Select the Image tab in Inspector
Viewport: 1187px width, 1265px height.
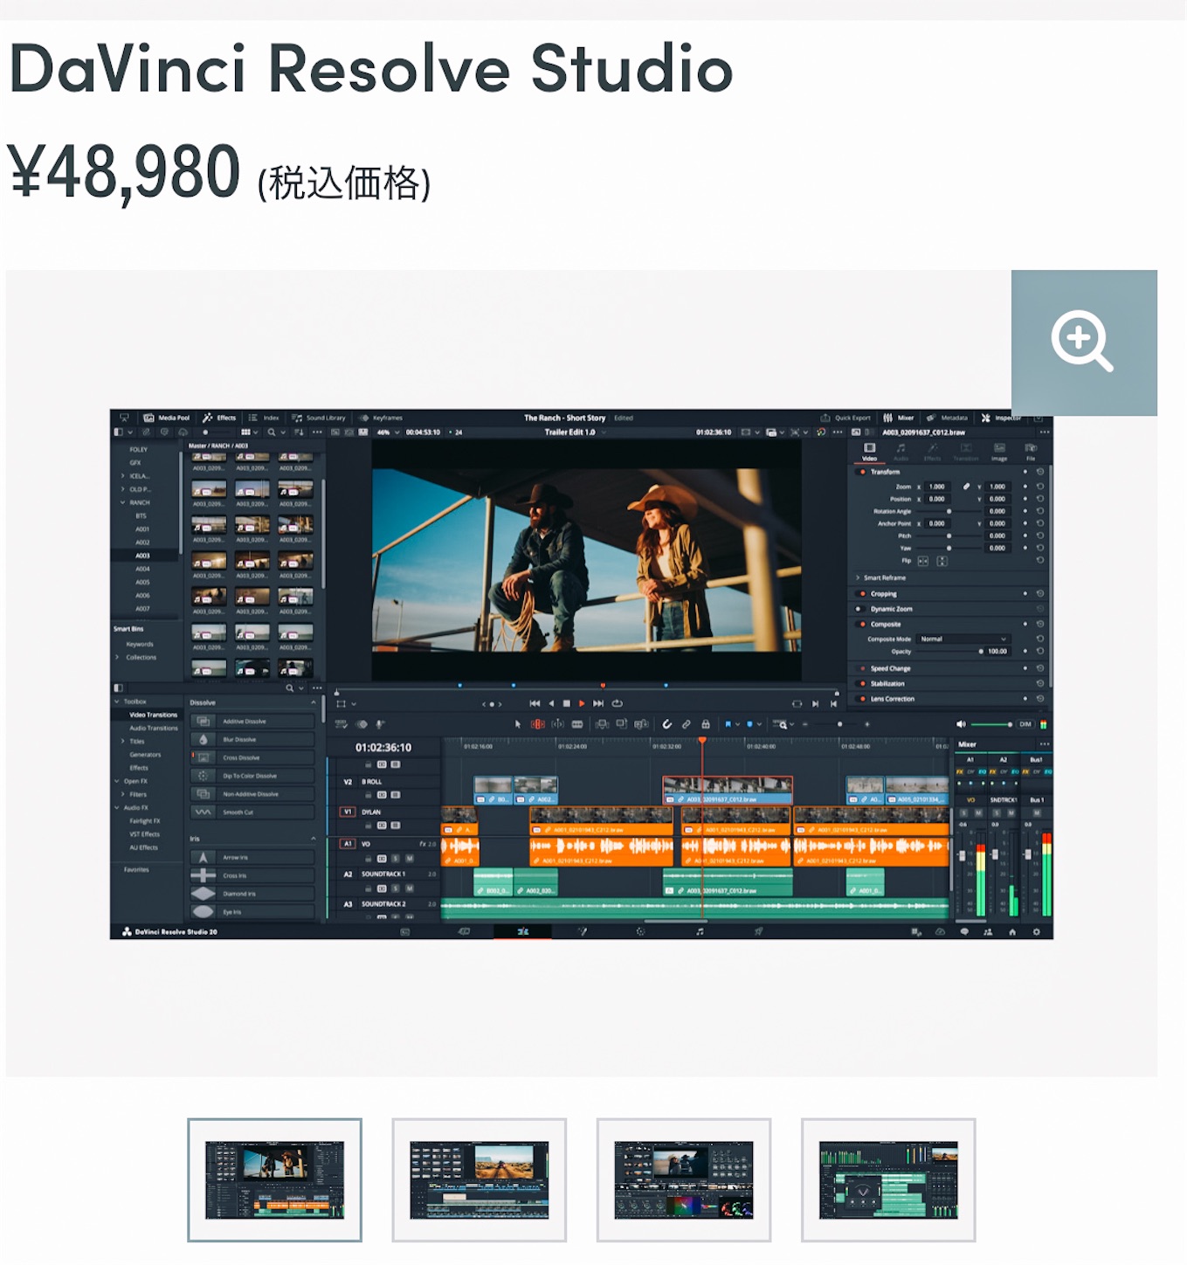(999, 452)
